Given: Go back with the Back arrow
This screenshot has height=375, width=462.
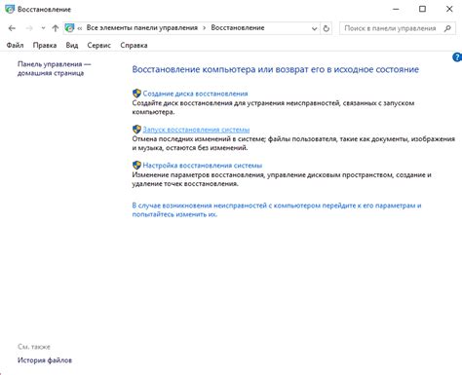Looking at the screenshot, I should (x=12, y=28).
